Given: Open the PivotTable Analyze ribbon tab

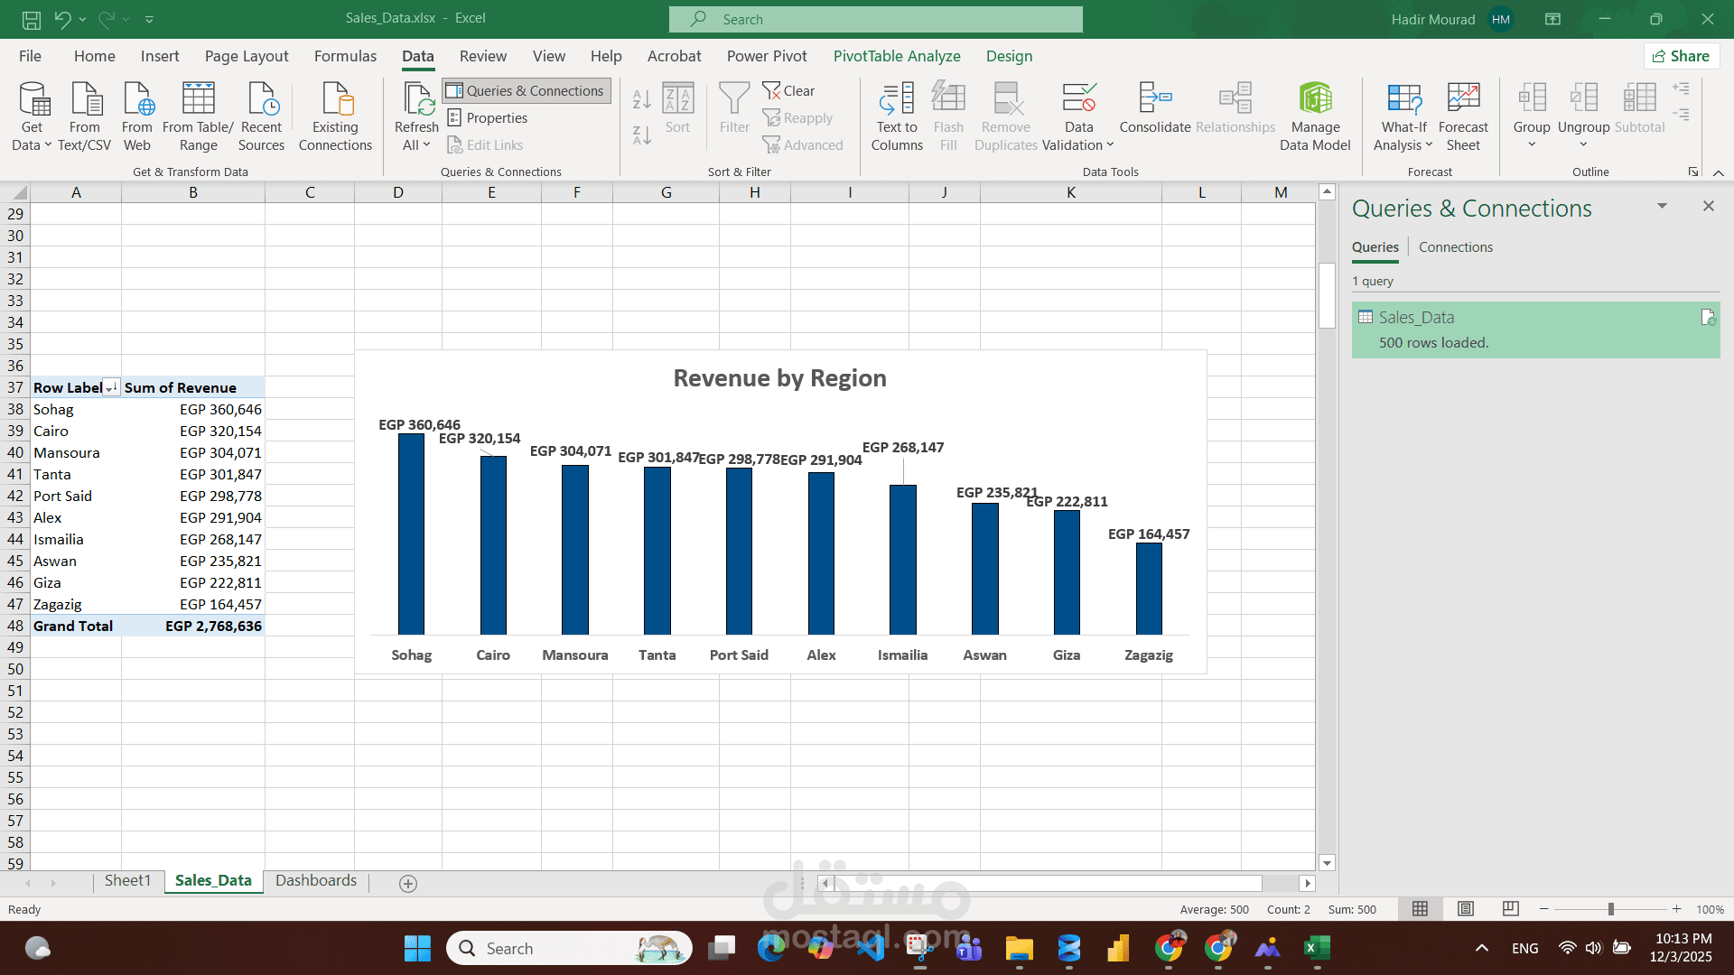Looking at the screenshot, I should coord(896,56).
